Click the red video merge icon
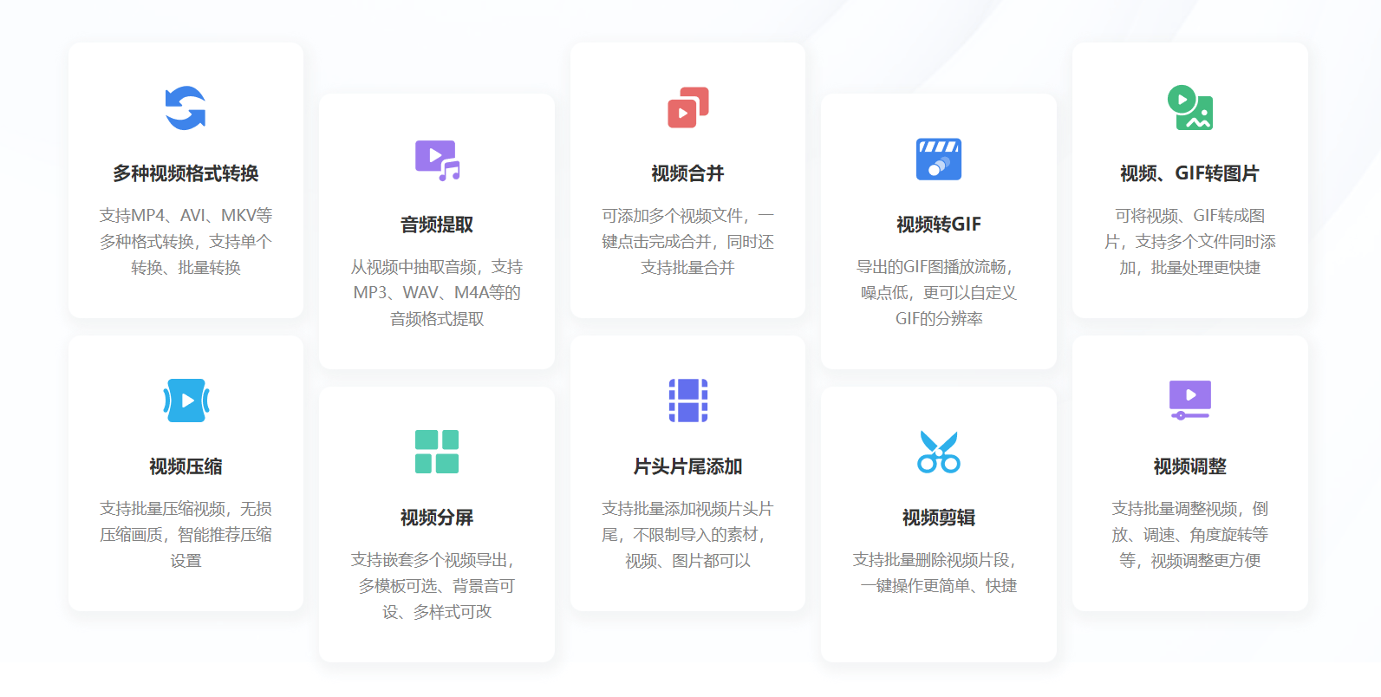The image size is (1381, 697). (x=687, y=107)
